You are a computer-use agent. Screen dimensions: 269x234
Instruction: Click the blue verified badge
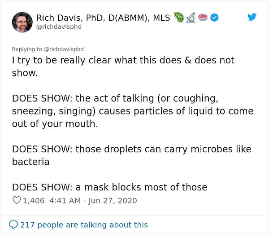[214, 18]
